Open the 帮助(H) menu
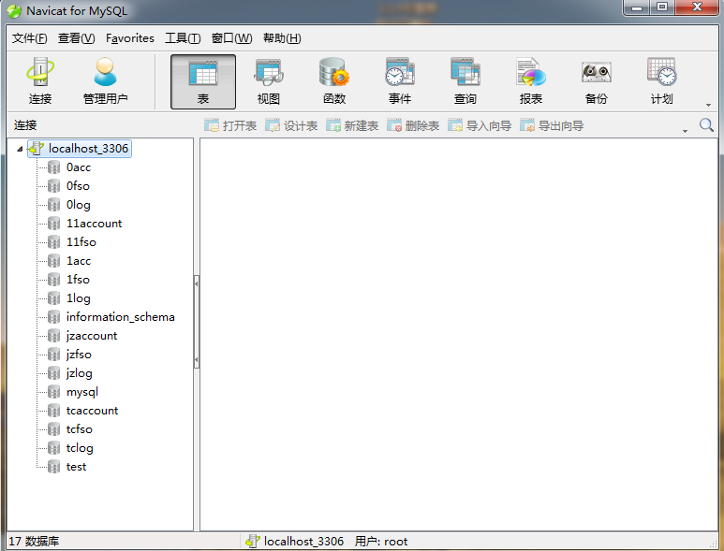Screen dimensions: 724x551 pyautogui.click(x=282, y=38)
